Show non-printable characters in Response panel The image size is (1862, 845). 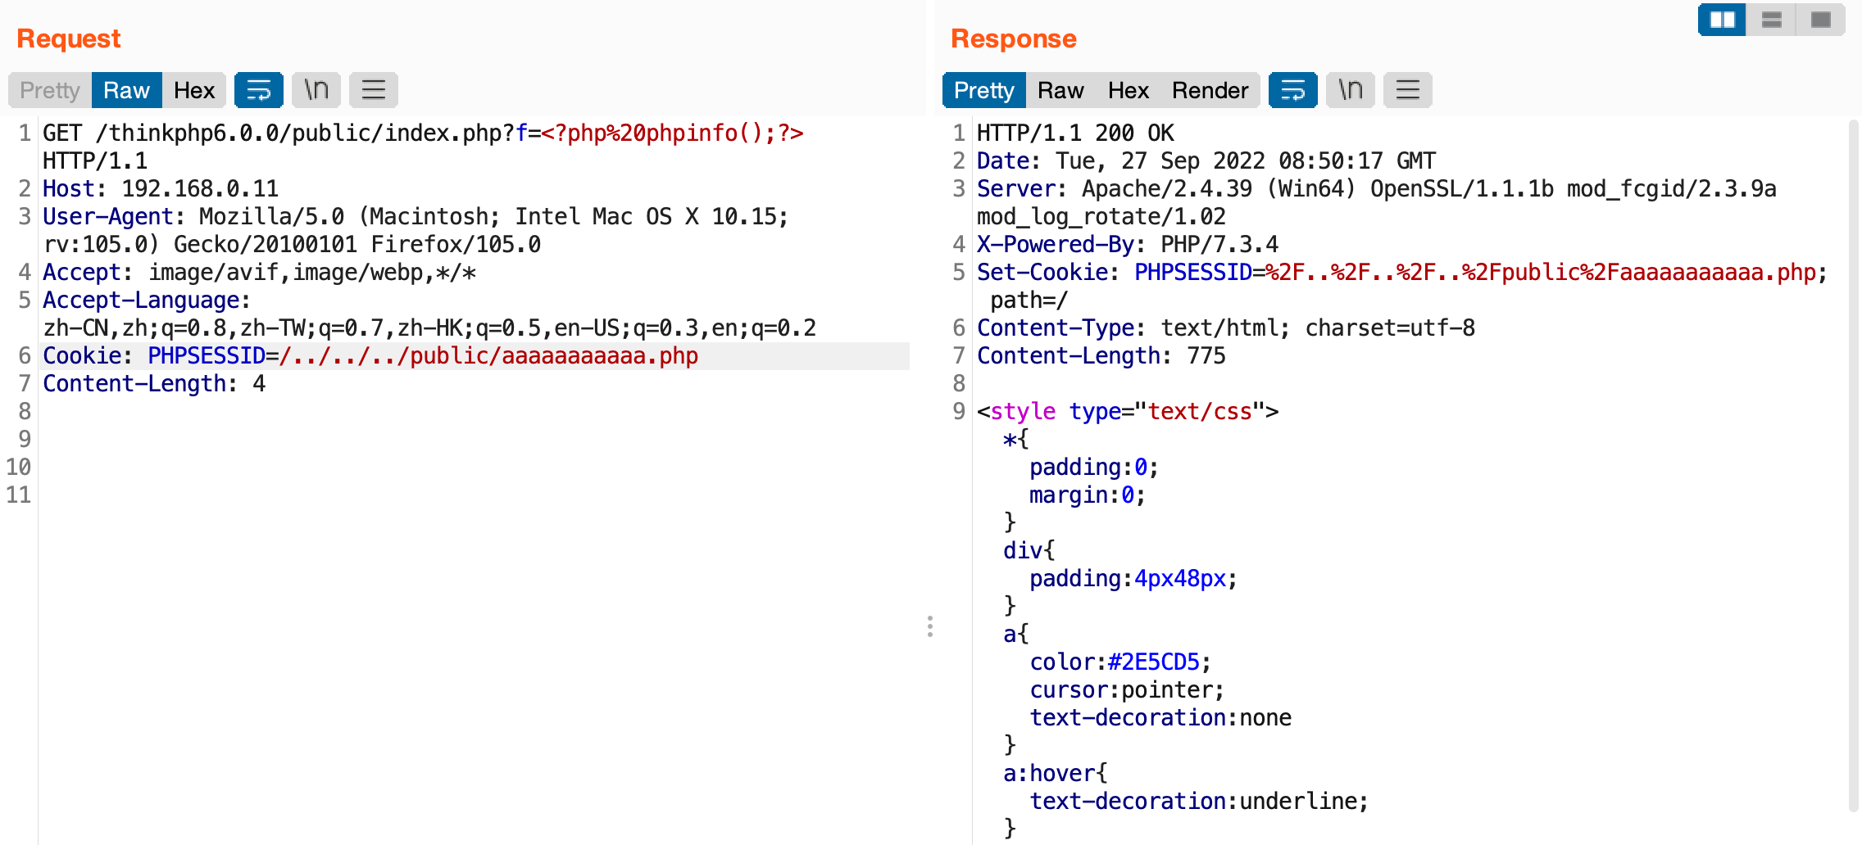pyautogui.click(x=1351, y=90)
